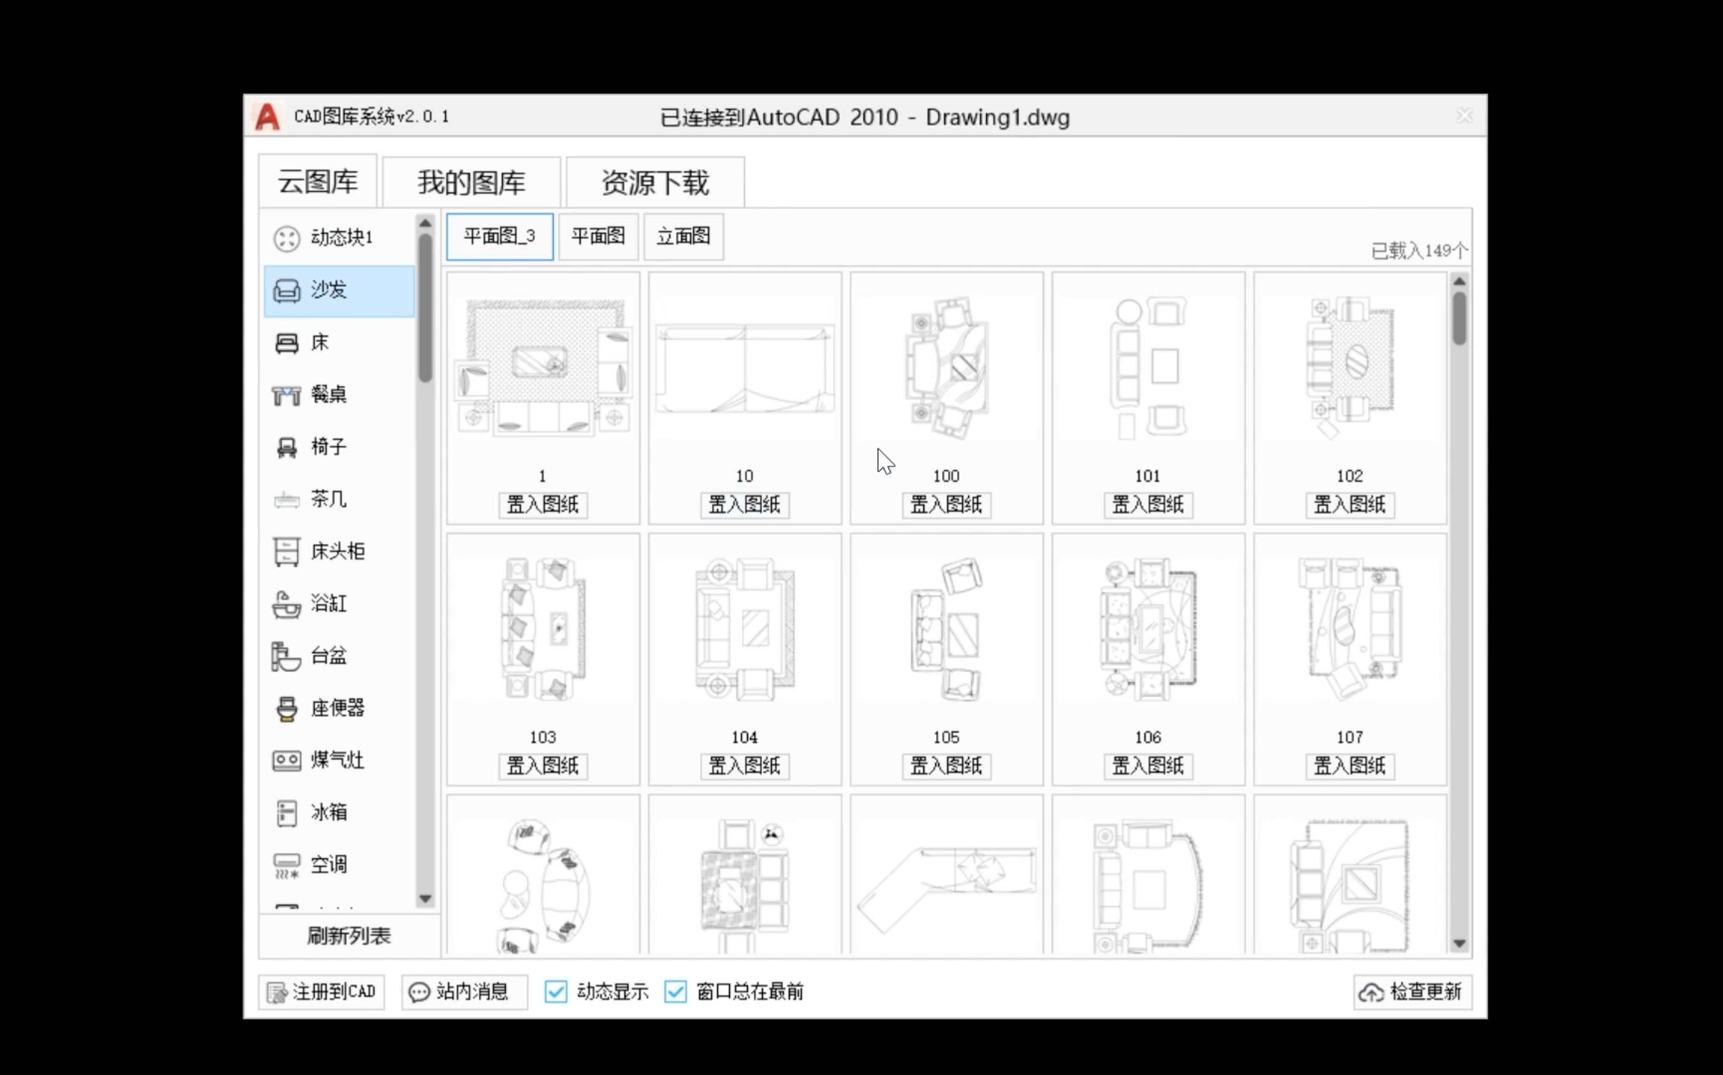Select the sofa thumbnail numbered 10
Image resolution: width=1723 pixels, height=1075 pixels.
click(x=745, y=369)
